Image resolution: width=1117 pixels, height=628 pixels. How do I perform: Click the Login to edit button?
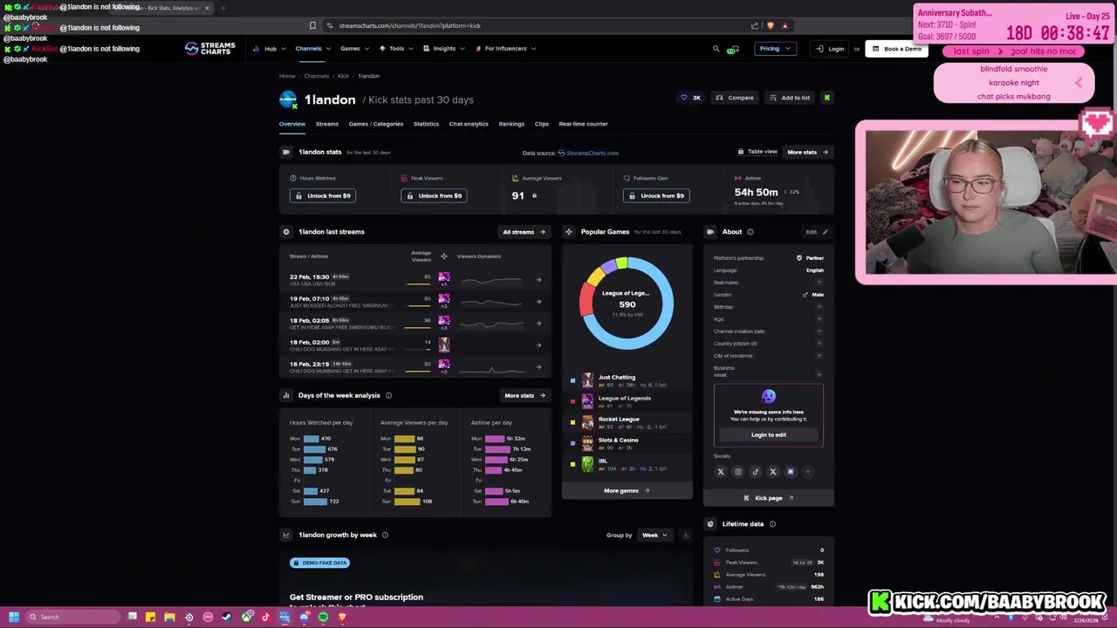pyautogui.click(x=769, y=434)
